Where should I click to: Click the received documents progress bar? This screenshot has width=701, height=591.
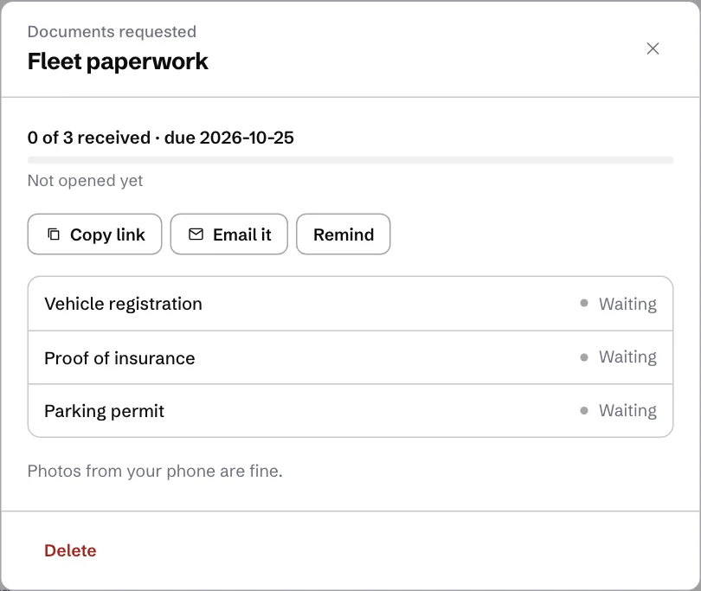tap(350, 160)
